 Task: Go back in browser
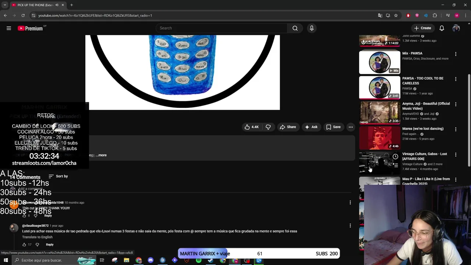click(5, 15)
